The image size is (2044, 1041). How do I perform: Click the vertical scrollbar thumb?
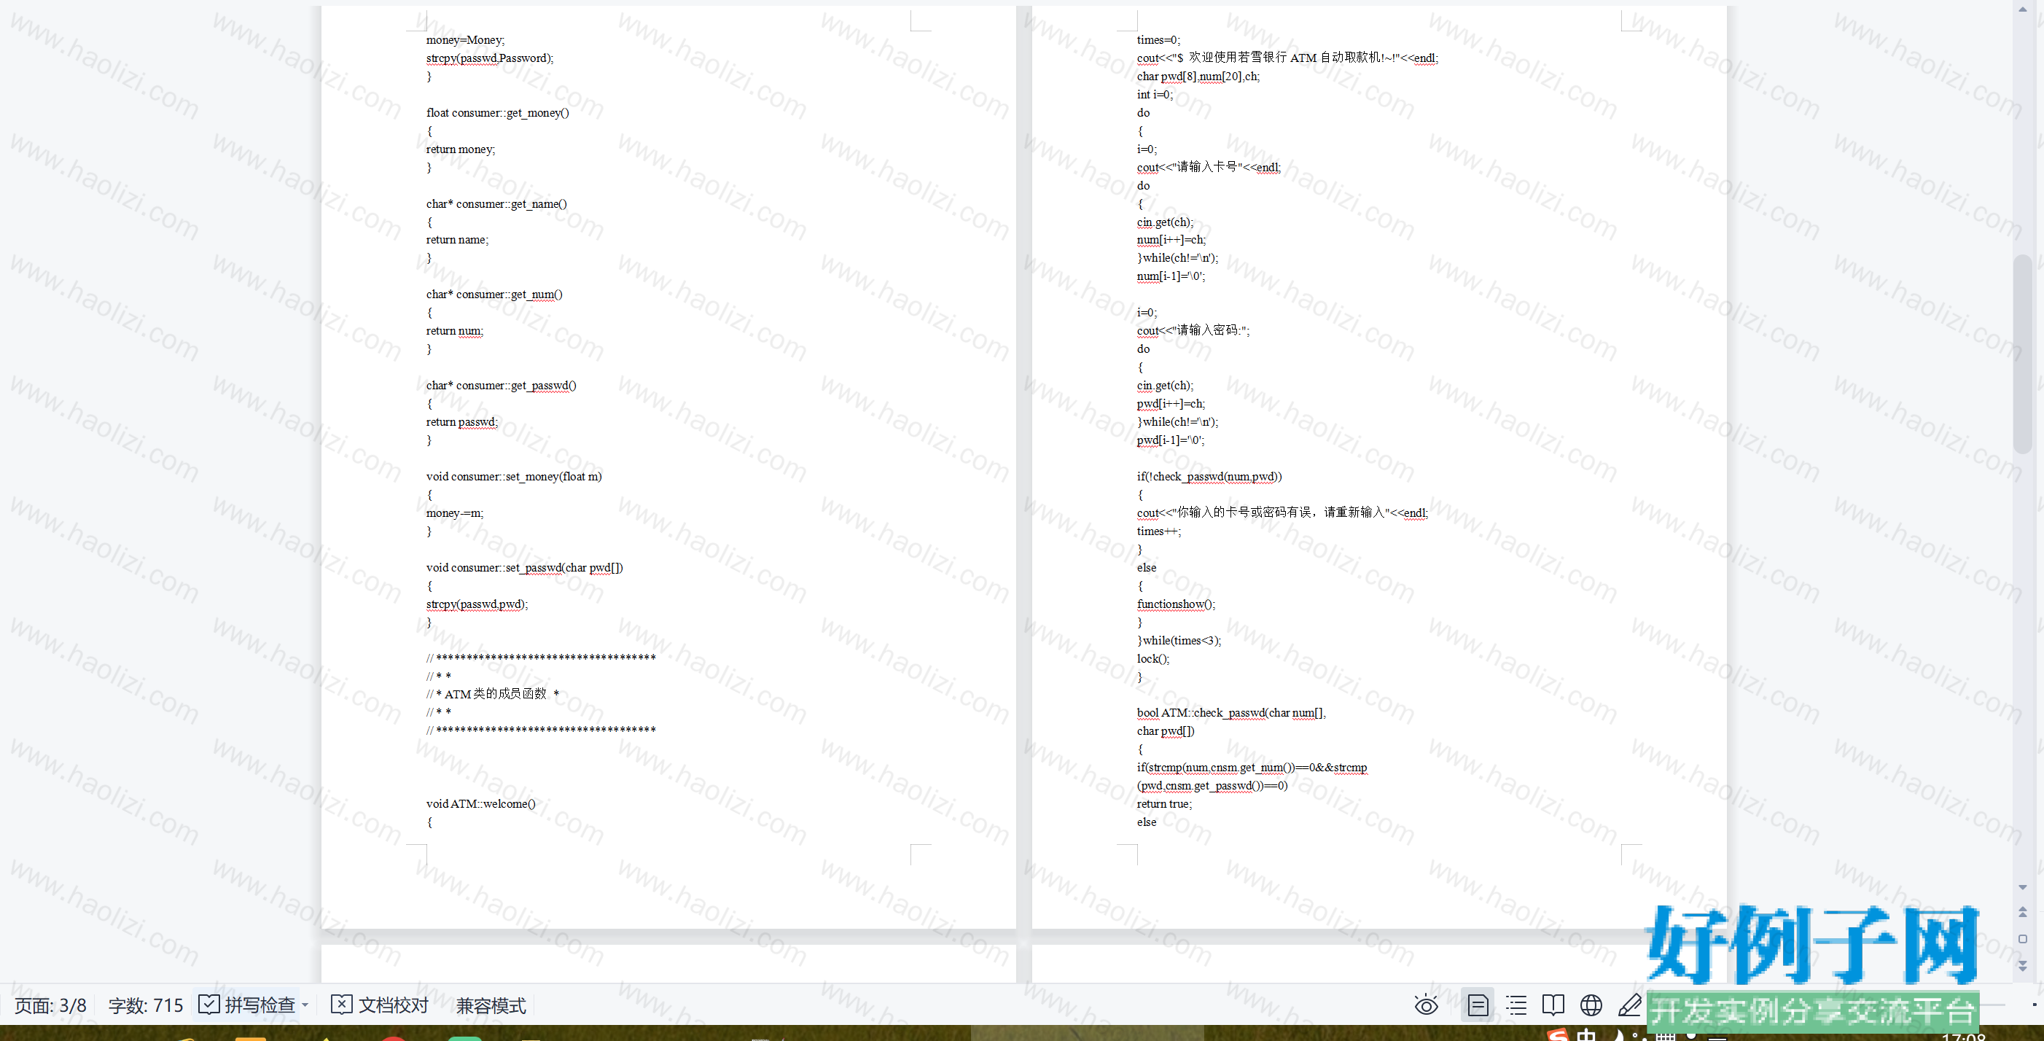coord(2023,354)
